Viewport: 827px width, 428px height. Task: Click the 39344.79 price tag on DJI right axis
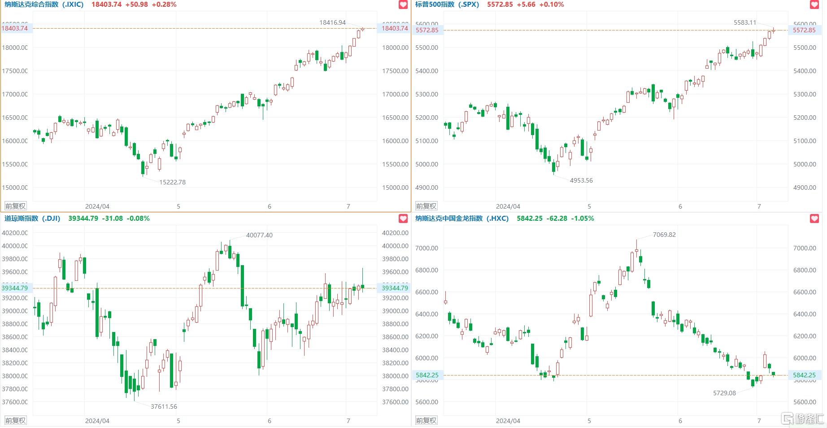click(395, 288)
